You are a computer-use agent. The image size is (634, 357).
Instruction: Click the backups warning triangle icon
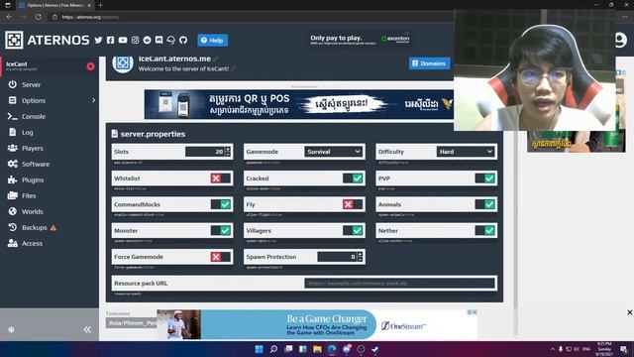pos(53,228)
